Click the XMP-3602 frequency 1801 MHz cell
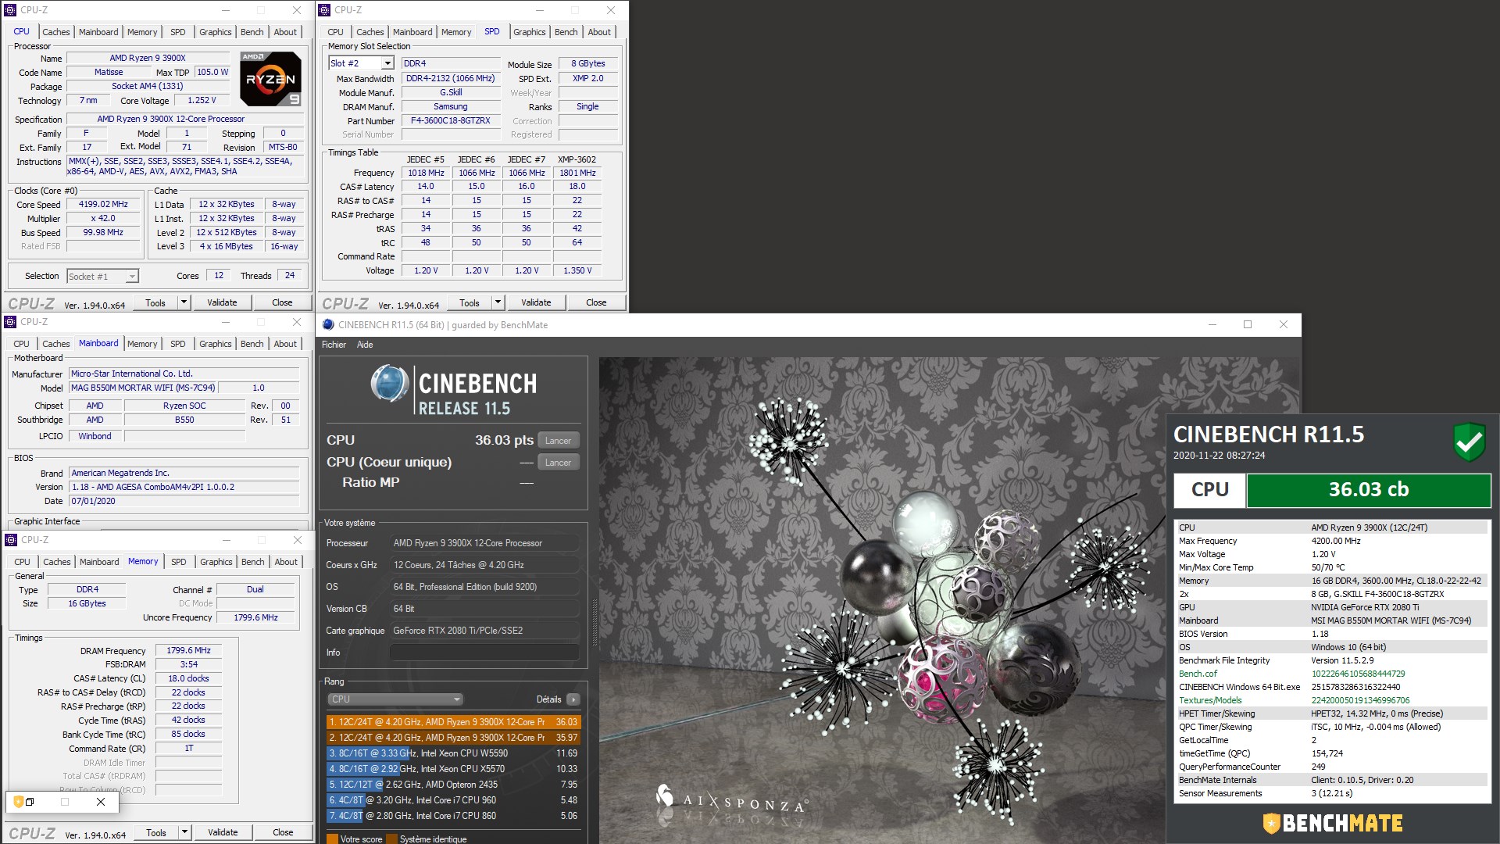 (x=577, y=173)
